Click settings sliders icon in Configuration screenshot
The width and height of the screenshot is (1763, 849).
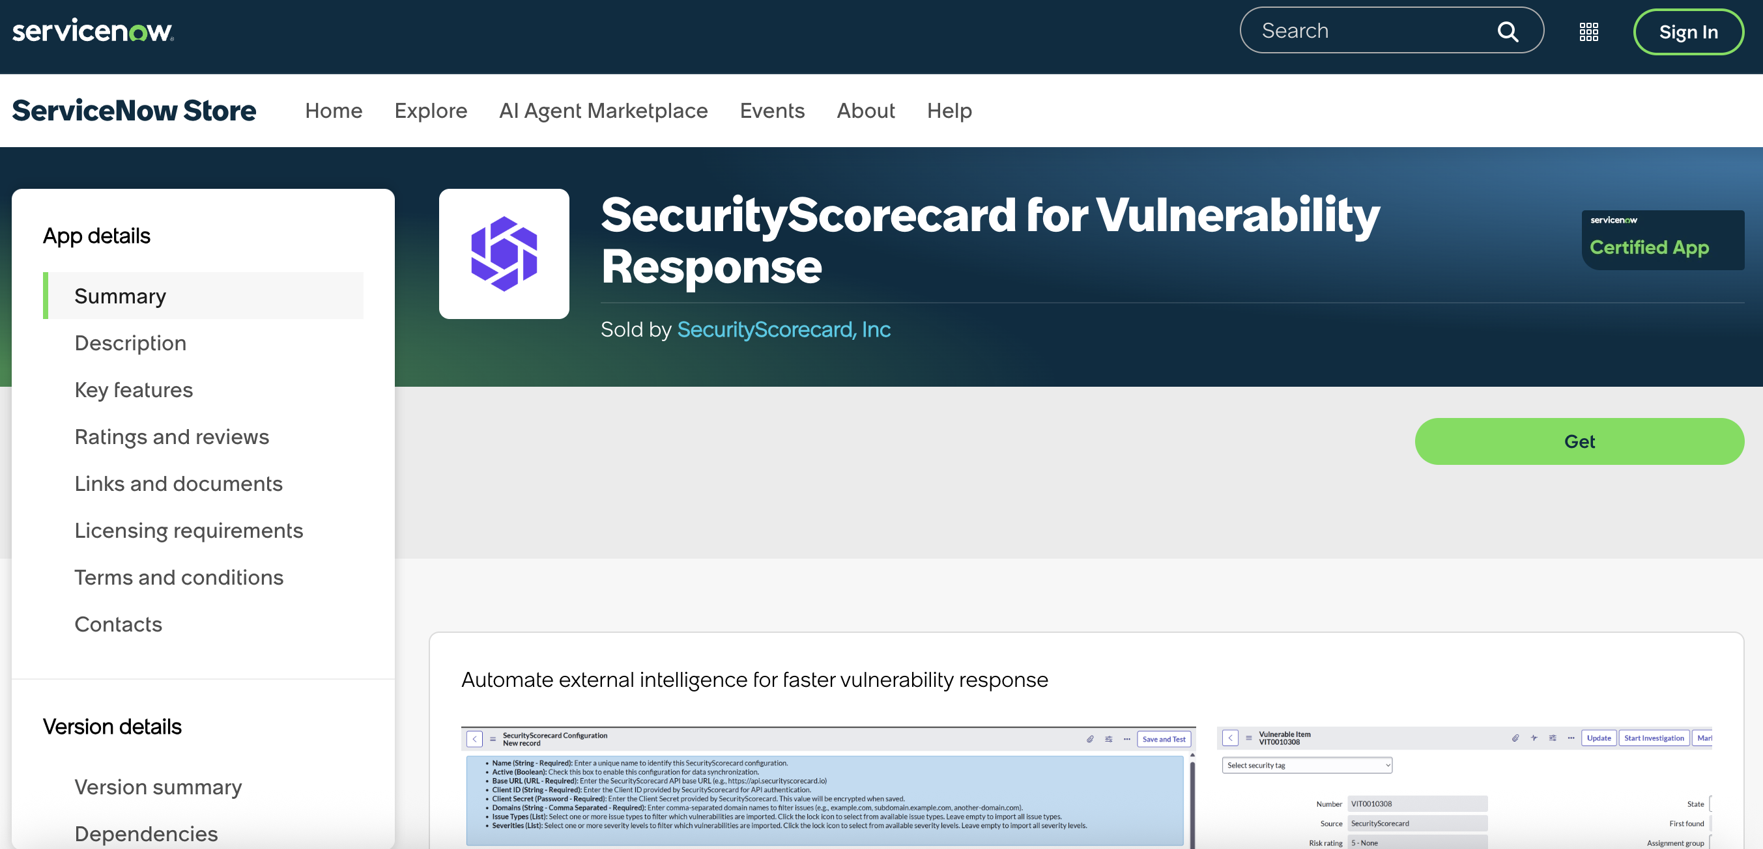point(1109,739)
